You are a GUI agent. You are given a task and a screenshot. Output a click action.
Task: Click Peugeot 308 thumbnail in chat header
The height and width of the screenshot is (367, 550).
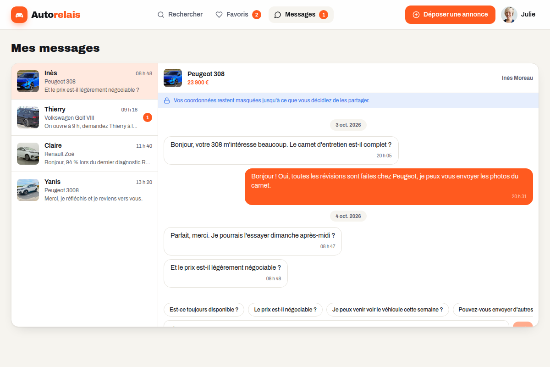pyautogui.click(x=173, y=78)
